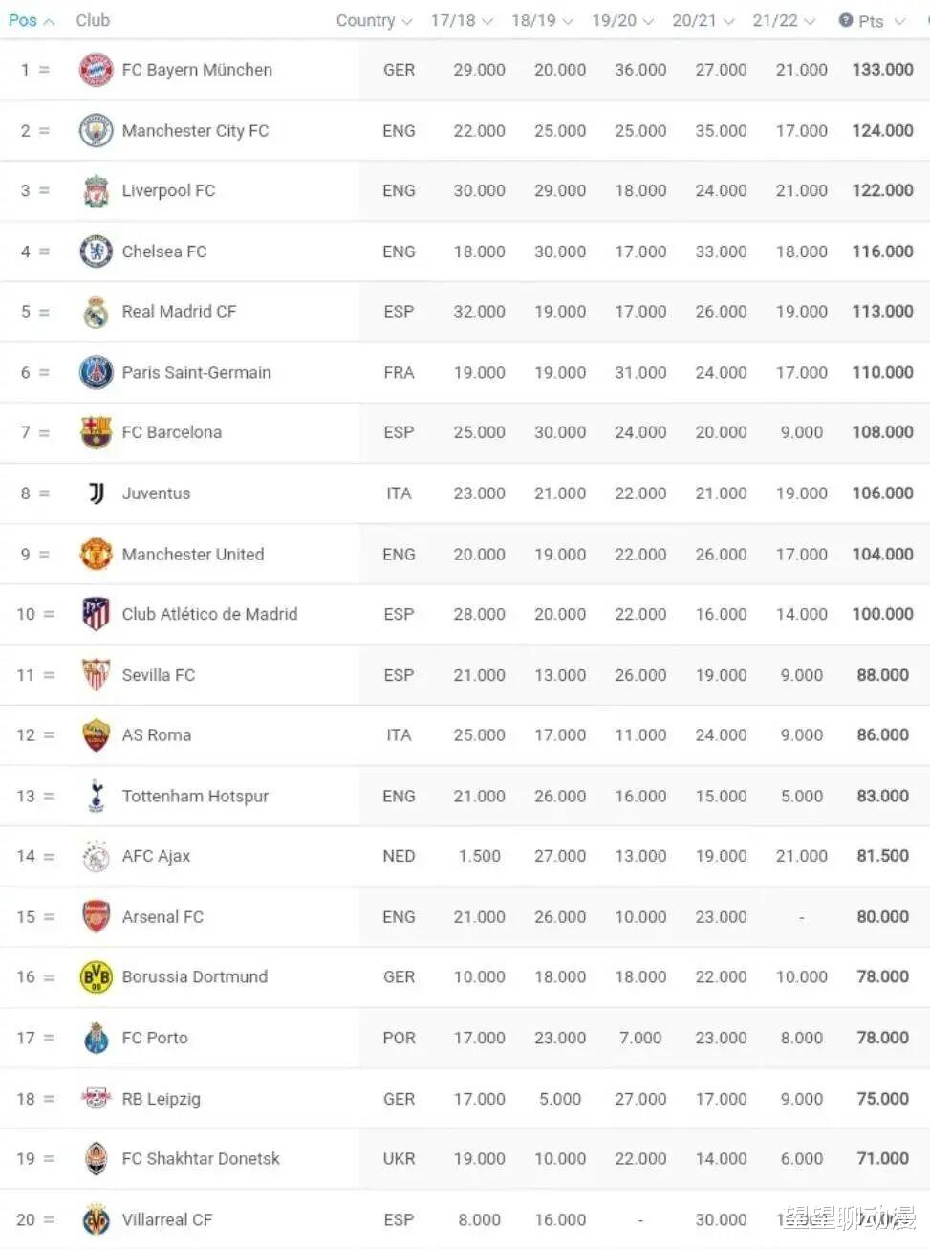The height and width of the screenshot is (1249, 930).
Task: Sort by 17/18 season column
Action: pyautogui.click(x=462, y=20)
